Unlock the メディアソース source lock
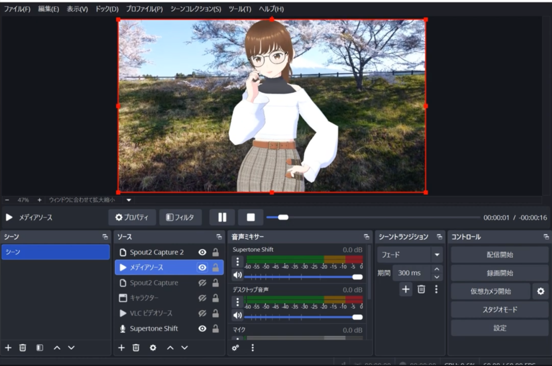 point(215,267)
